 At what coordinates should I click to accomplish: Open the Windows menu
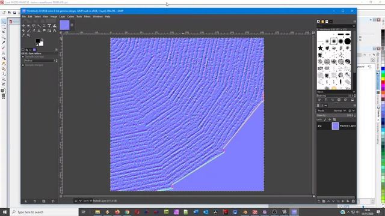coord(97,17)
